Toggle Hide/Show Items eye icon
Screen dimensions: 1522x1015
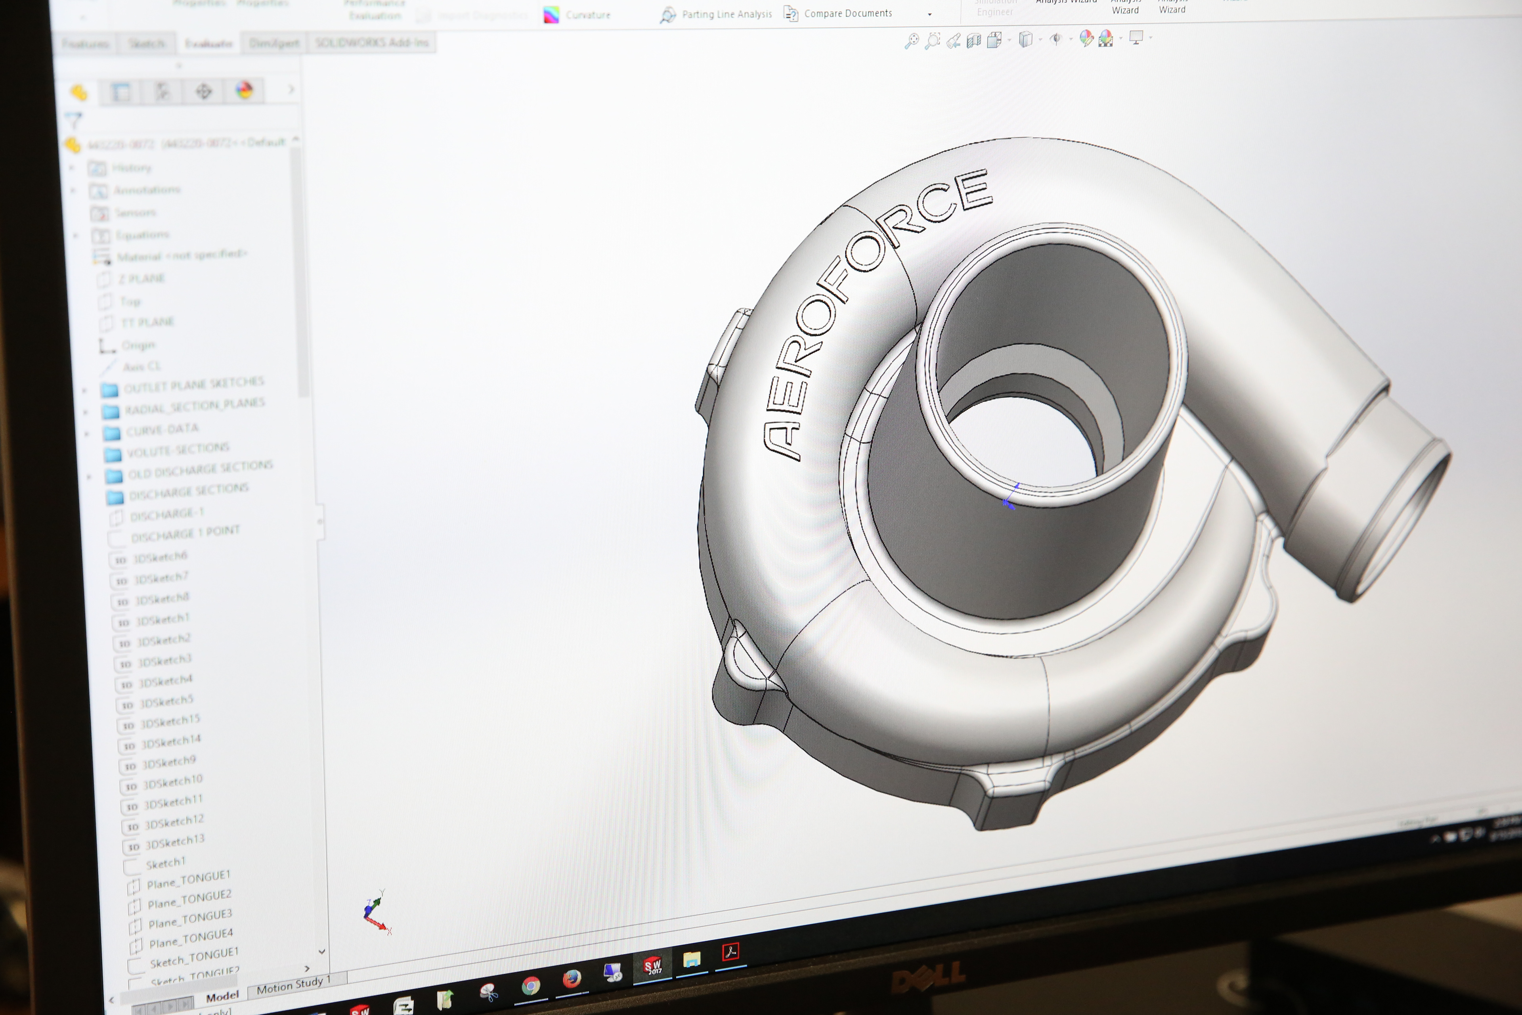coord(1055,40)
